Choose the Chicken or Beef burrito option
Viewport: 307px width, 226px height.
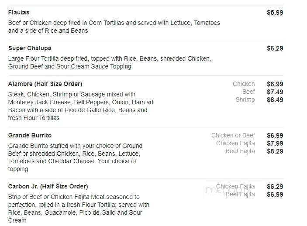233,135
